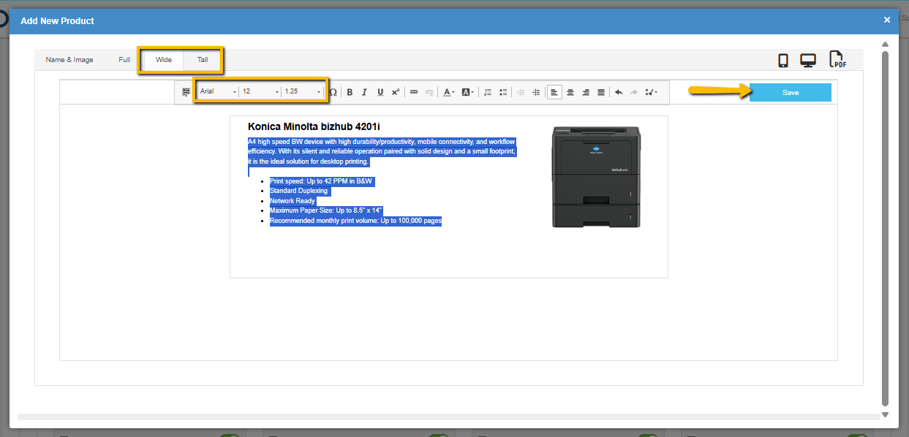Open the paragraph format icon before Arial
Viewport: 909px width, 437px height.
pyautogui.click(x=186, y=92)
